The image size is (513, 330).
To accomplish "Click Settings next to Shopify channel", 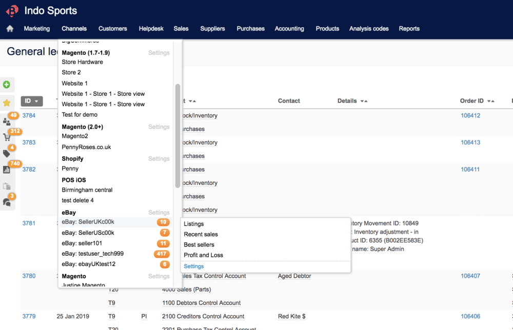I will (159, 159).
